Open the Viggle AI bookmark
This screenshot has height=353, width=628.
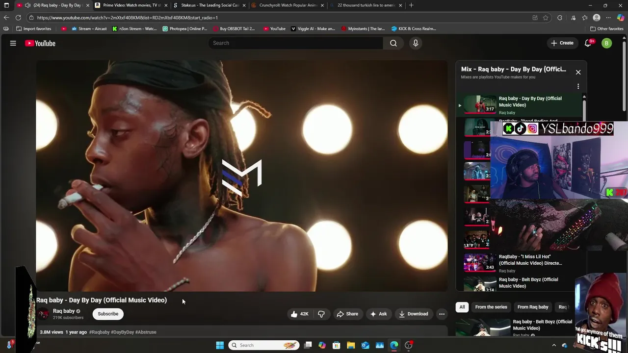point(313,28)
